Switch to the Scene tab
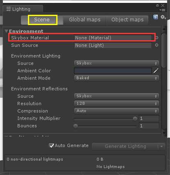Screen dimensions: 170x175 coord(42,20)
